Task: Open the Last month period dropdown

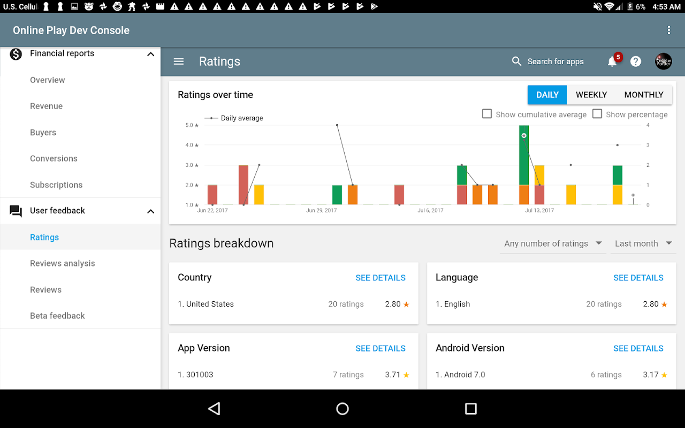Action: pos(643,243)
